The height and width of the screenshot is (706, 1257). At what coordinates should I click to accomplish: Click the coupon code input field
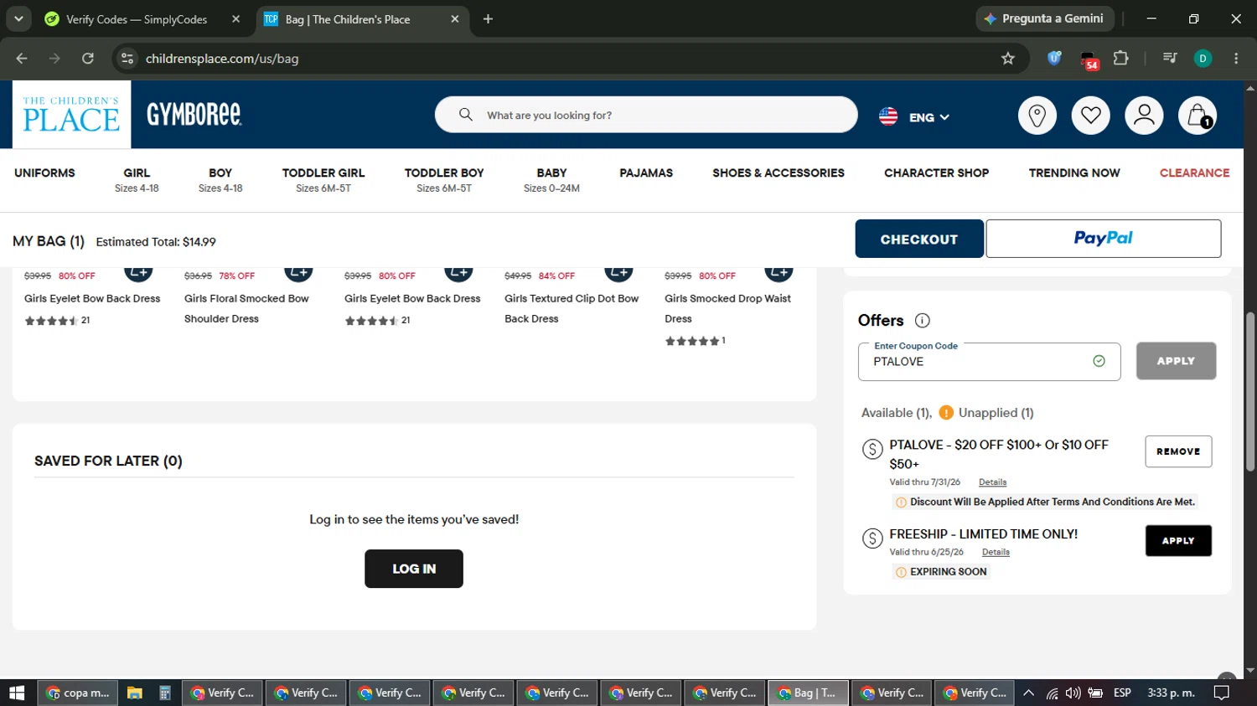tap(989, 362)
